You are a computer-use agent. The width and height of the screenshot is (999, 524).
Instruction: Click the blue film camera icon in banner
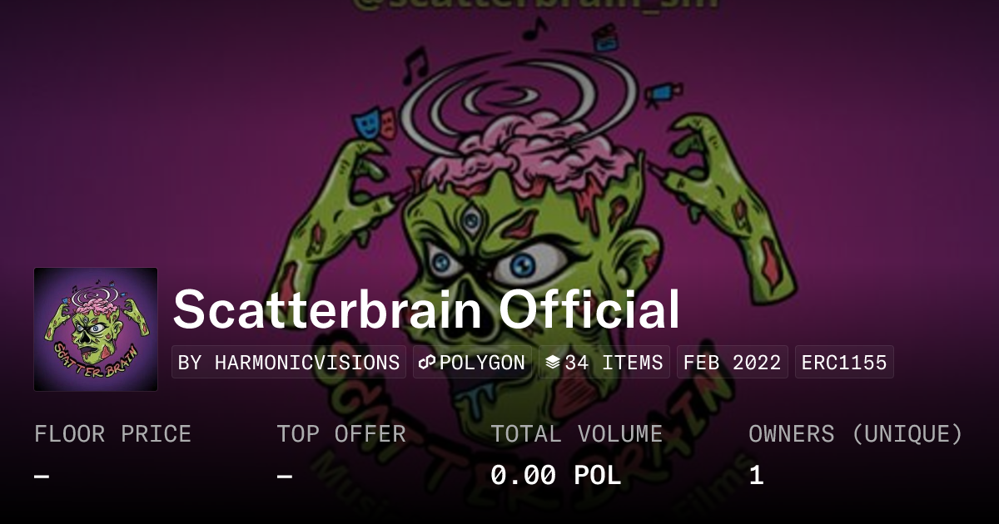(663, 93)
